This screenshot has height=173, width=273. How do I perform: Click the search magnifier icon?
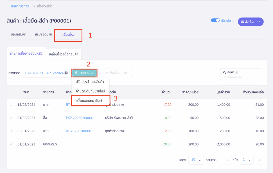pos(224,72)
